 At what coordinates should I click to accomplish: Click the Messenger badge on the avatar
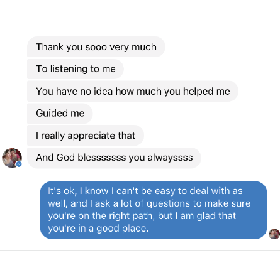click(19, 164)
